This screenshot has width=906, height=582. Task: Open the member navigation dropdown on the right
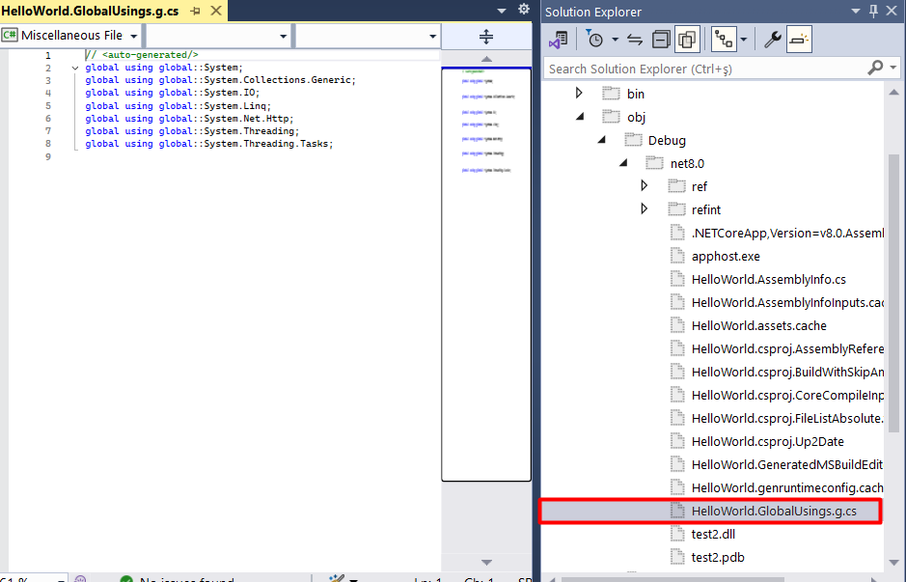[x=368, y=36]
